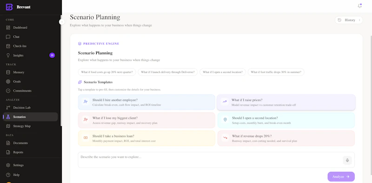Click the Scenario Templates sparkle icon
The image size is (372, 183).
[x=80, y=82]
